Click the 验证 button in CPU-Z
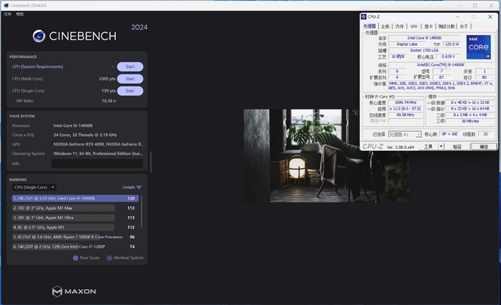This screenshot has width=501, height=305. pyautogui.click(x=457, y=147)
